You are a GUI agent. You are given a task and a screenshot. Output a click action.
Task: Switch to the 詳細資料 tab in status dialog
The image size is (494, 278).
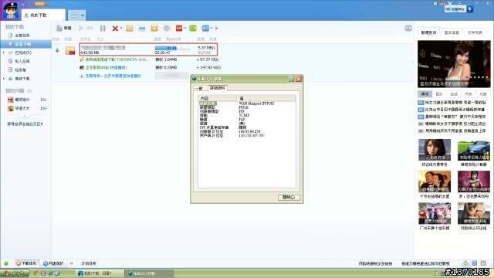coord(218,88)
